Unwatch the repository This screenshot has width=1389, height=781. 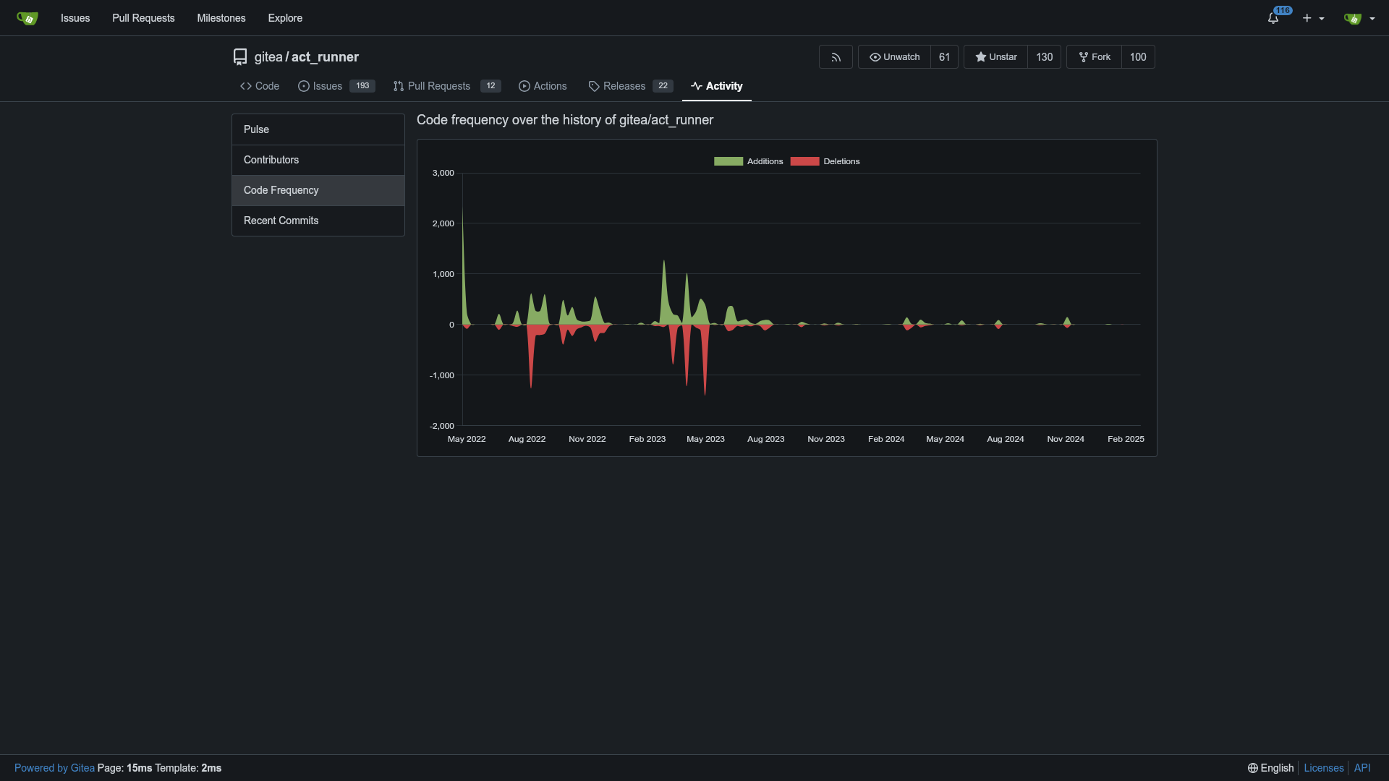pyautogui.click(x=895, y=57)
